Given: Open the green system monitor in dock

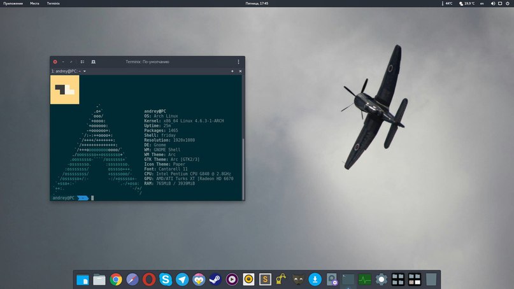Looking at the screenshot, I should point(365,280).
